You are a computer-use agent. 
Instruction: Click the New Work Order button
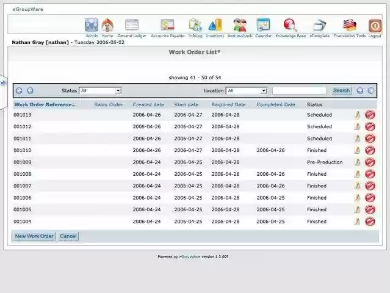34,236
